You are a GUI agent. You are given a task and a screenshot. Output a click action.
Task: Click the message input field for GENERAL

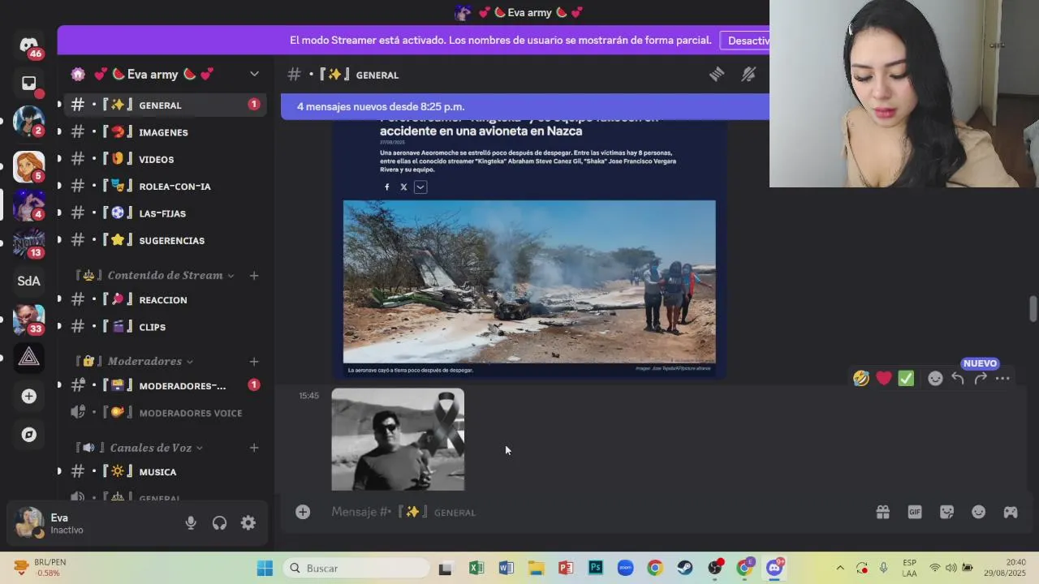pos(597,512)
